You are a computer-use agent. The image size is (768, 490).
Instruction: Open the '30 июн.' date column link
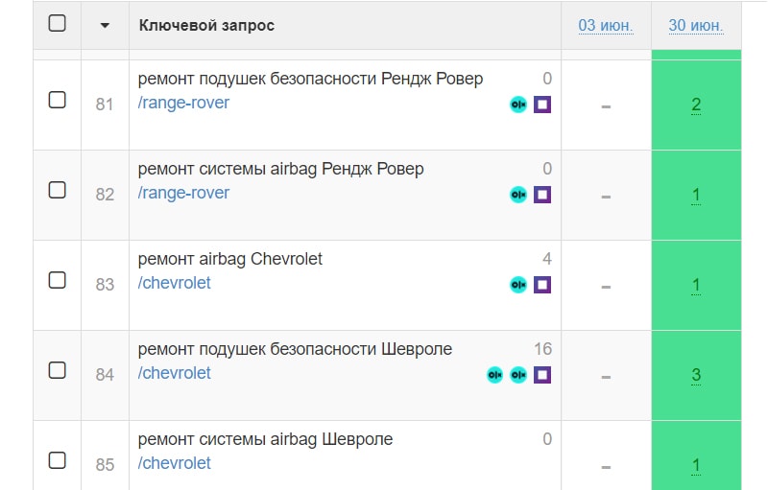click(x=696, y=26)
